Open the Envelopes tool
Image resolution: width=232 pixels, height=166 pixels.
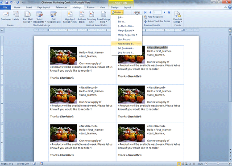(6, 16)
